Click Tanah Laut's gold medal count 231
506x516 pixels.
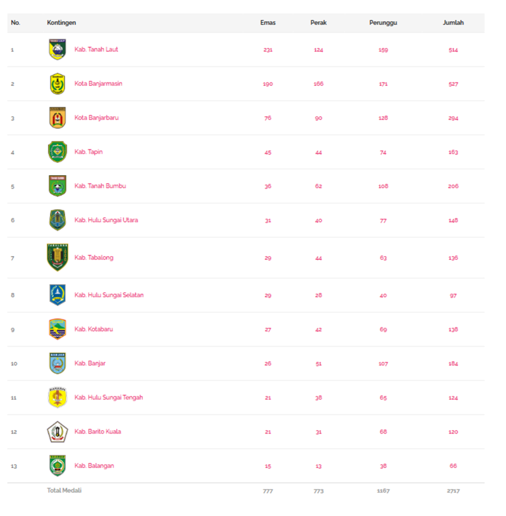(268, 50)
